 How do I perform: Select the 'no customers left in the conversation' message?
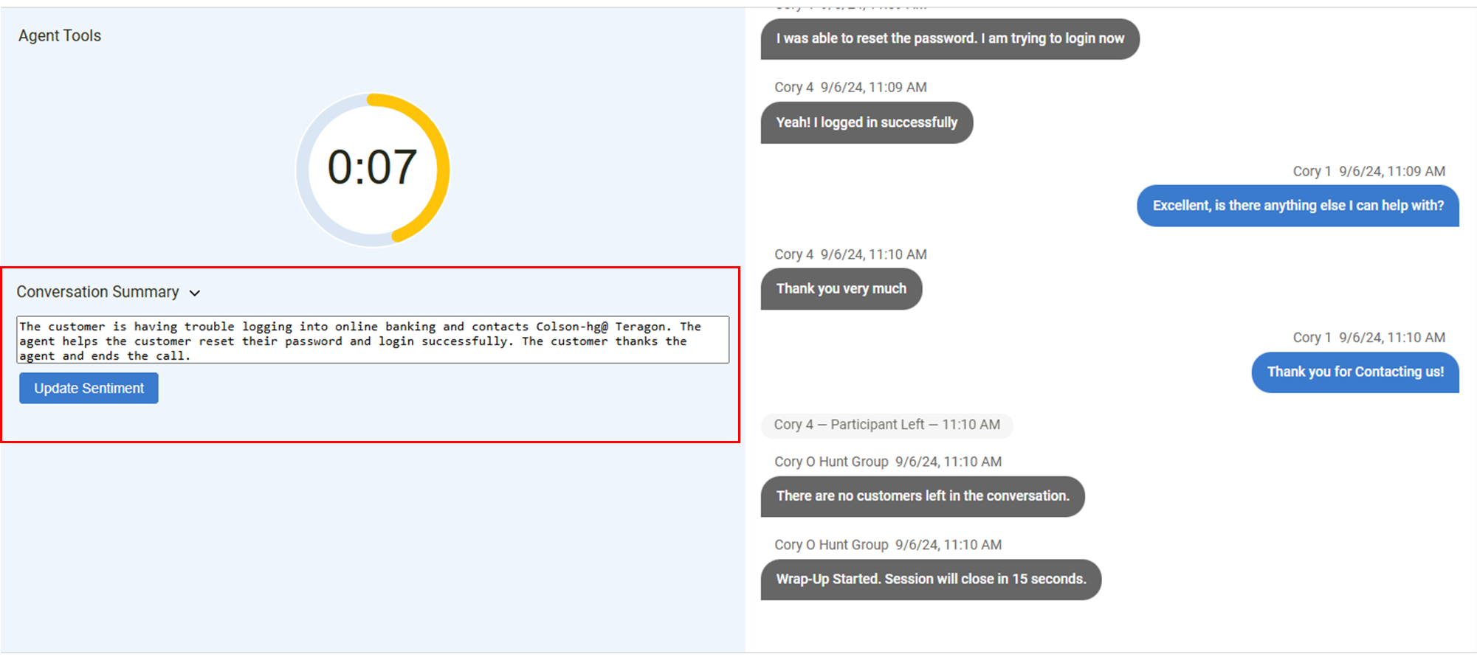[x=922, y=496]
